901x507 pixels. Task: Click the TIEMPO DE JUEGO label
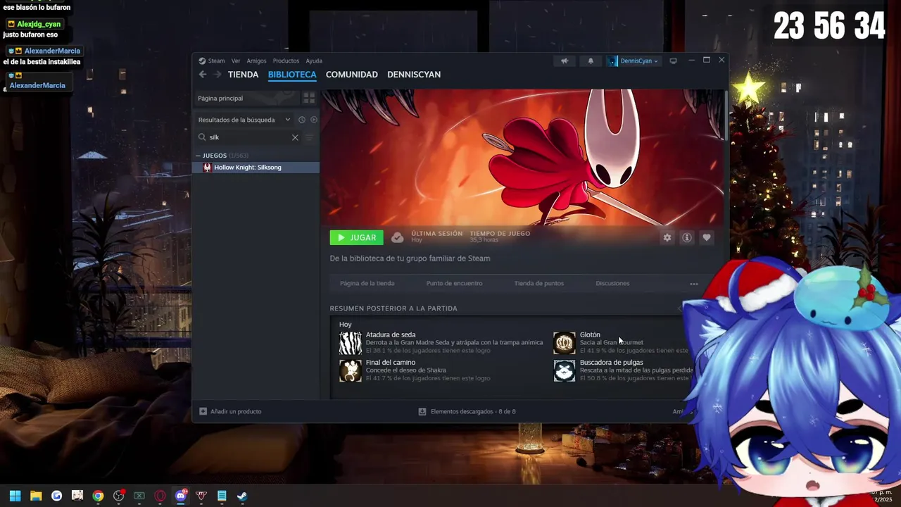coord(500,233)
